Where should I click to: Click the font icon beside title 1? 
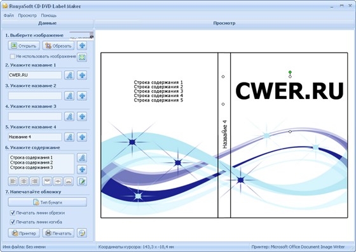tap(69, 75)
